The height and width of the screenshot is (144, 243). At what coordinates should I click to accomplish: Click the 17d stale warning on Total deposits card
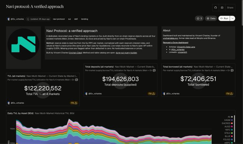point(152,94)
